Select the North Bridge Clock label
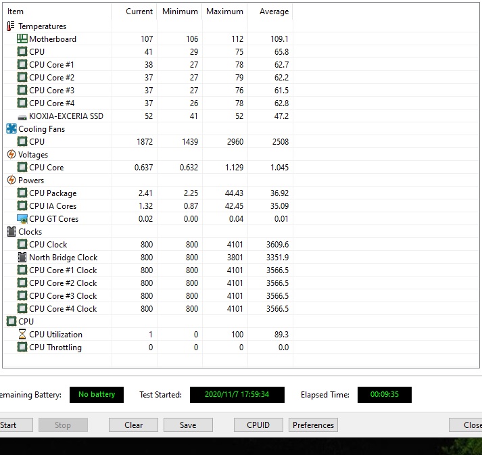 pyautogui.click(x=64, y=257)
